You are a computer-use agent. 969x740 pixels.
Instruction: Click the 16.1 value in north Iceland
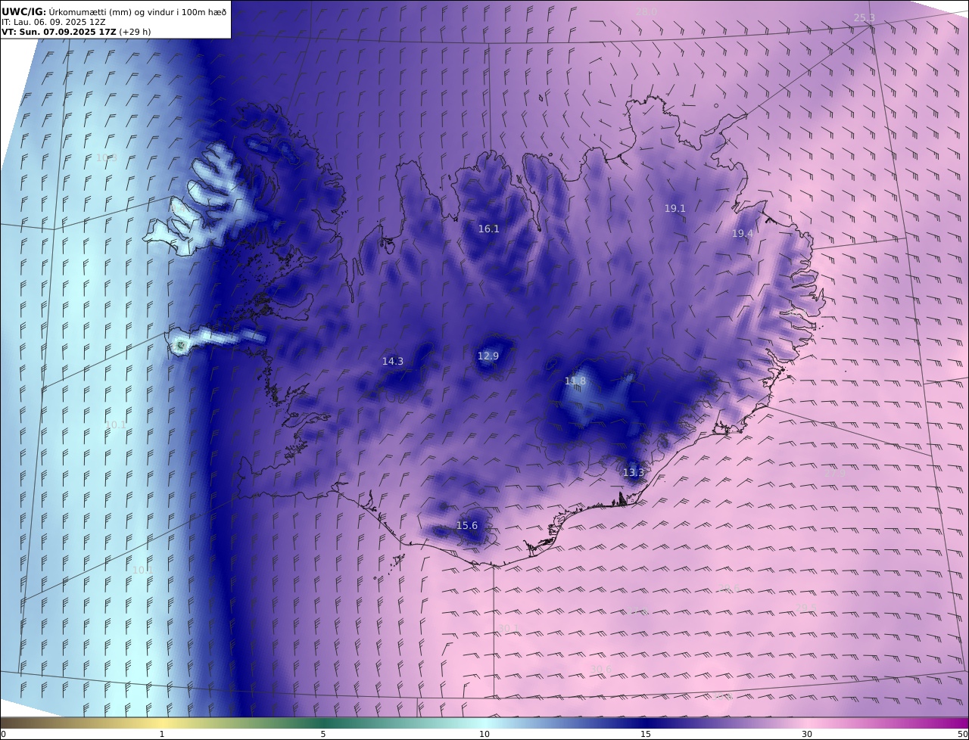click(488, 229)
